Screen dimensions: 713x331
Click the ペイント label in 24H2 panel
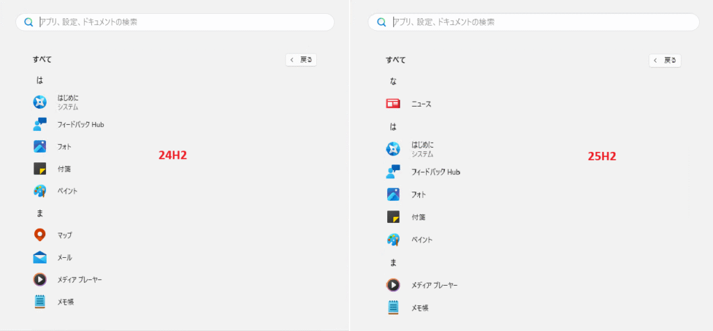click(x=68, y=191)
